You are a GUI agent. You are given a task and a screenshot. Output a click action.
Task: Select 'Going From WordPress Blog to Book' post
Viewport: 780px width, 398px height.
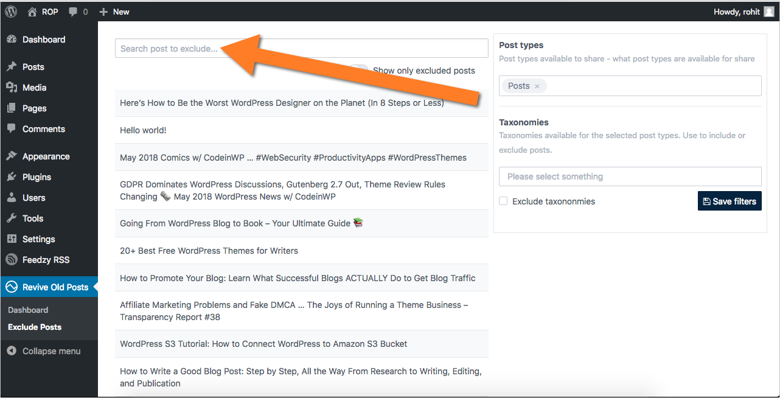[302, 223]
